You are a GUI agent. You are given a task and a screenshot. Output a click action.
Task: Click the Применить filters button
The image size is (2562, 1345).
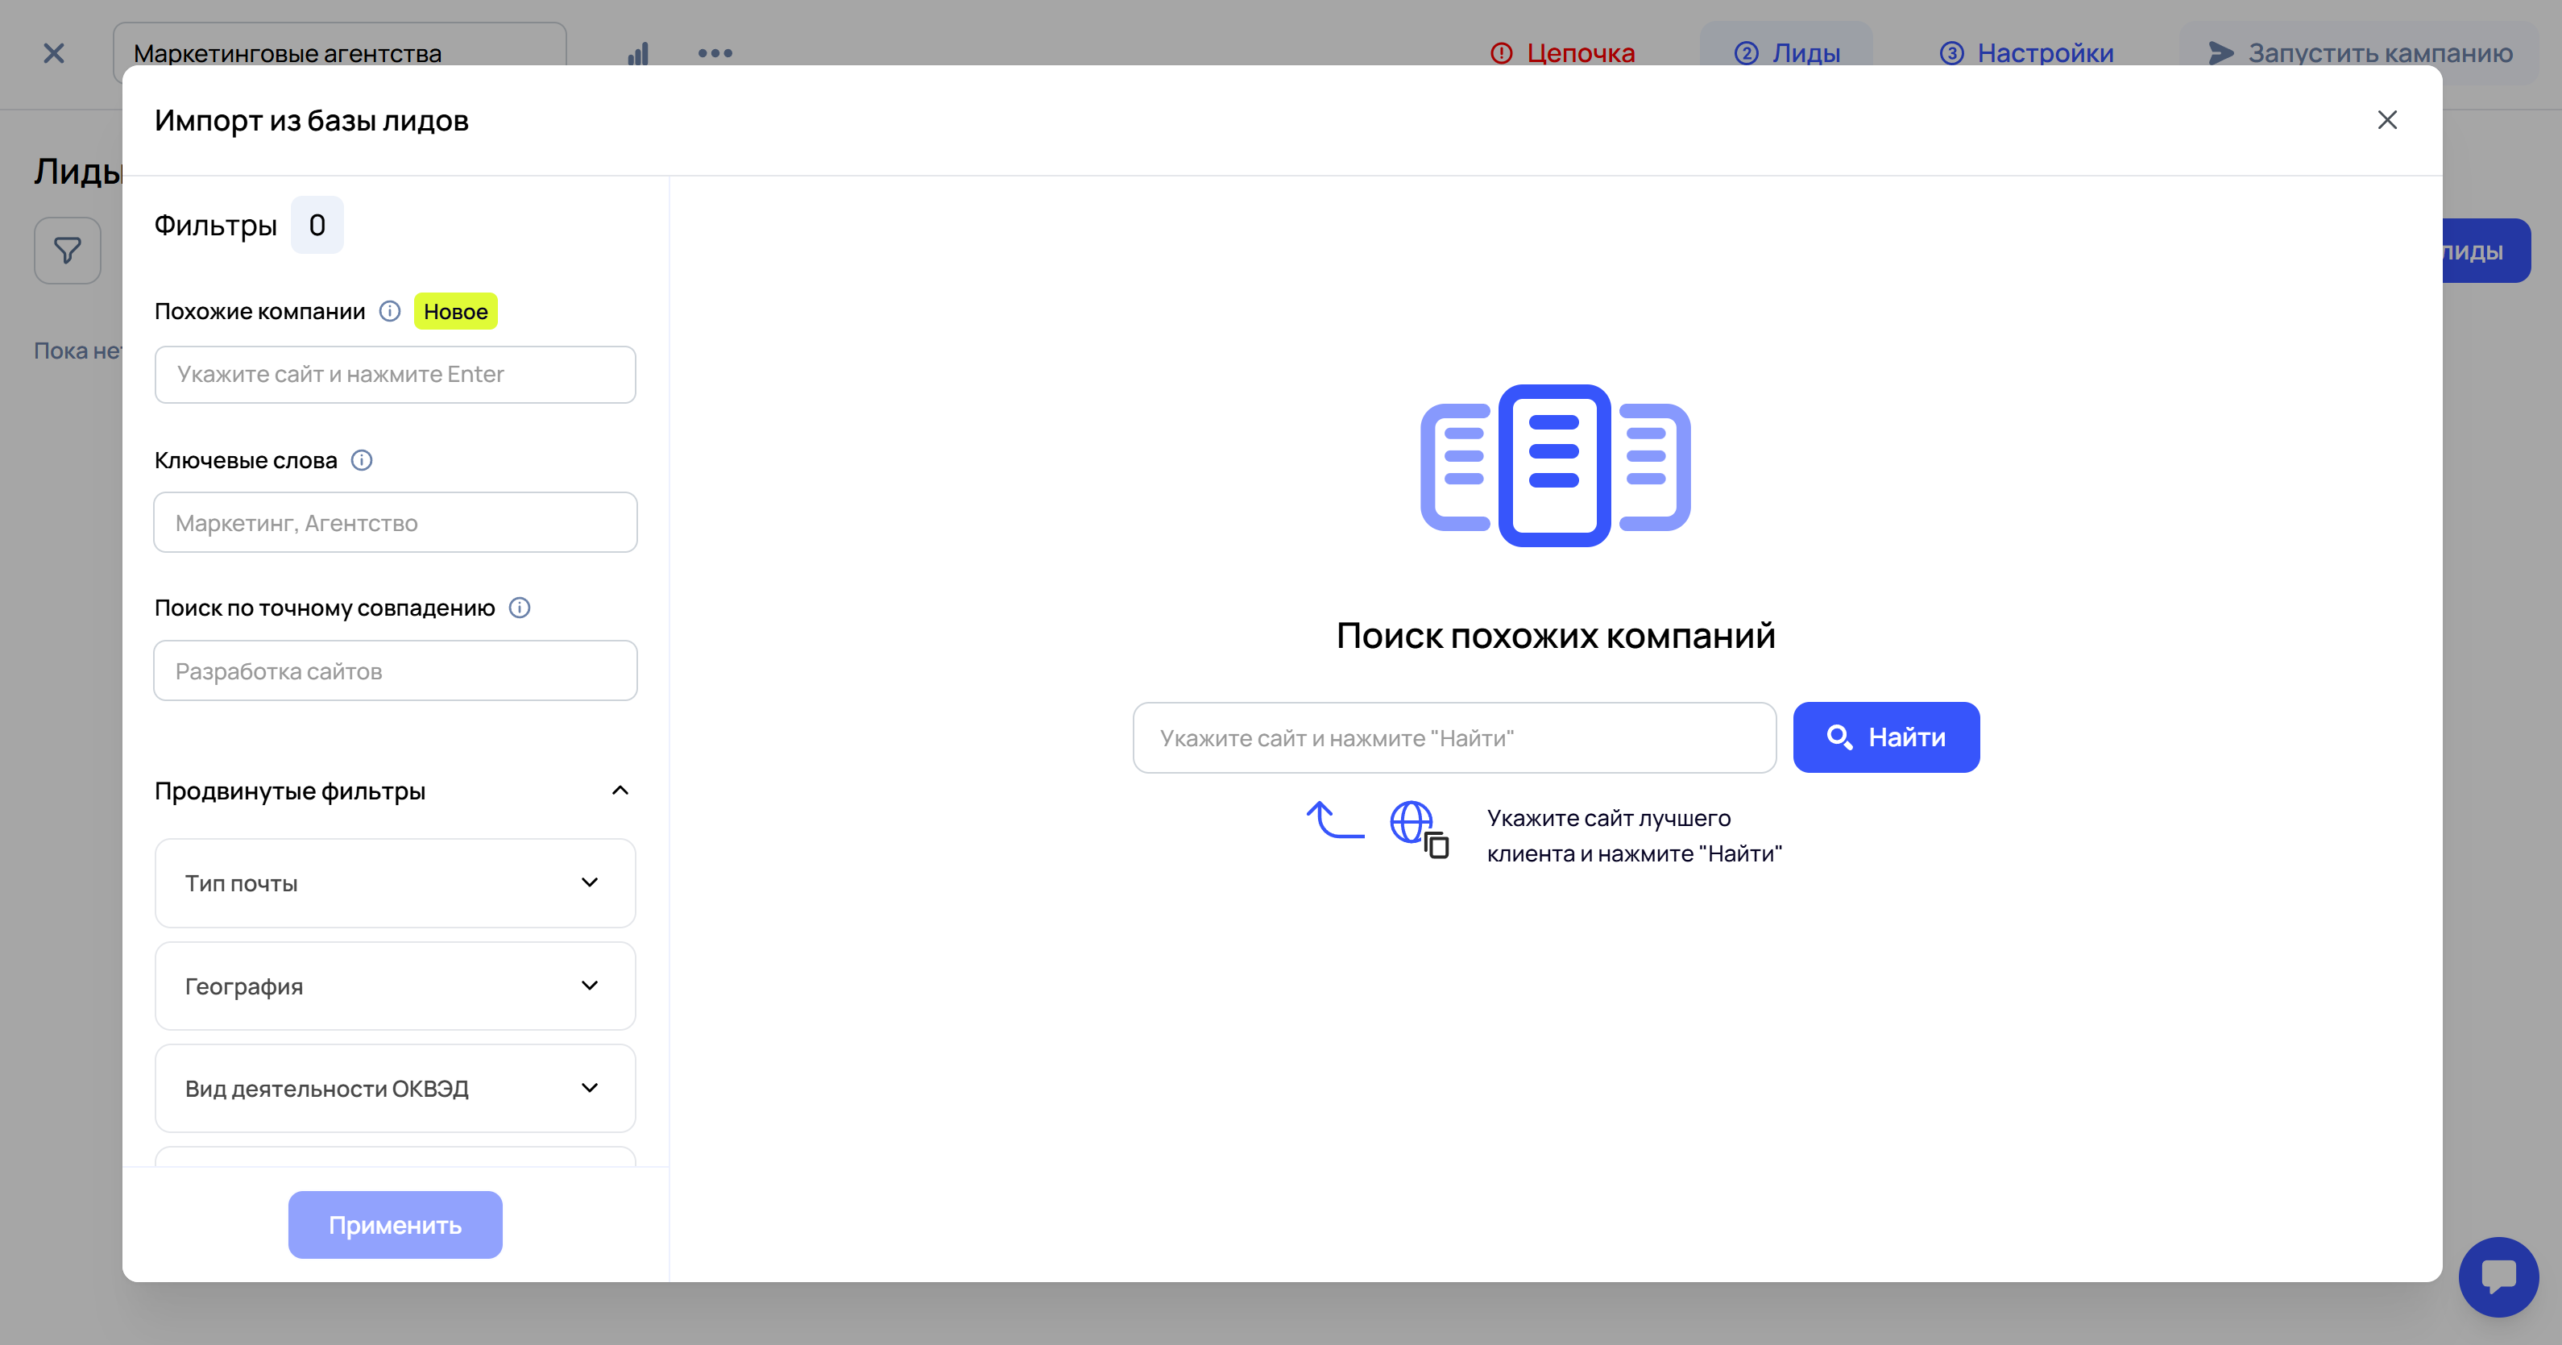[395, 1225]
